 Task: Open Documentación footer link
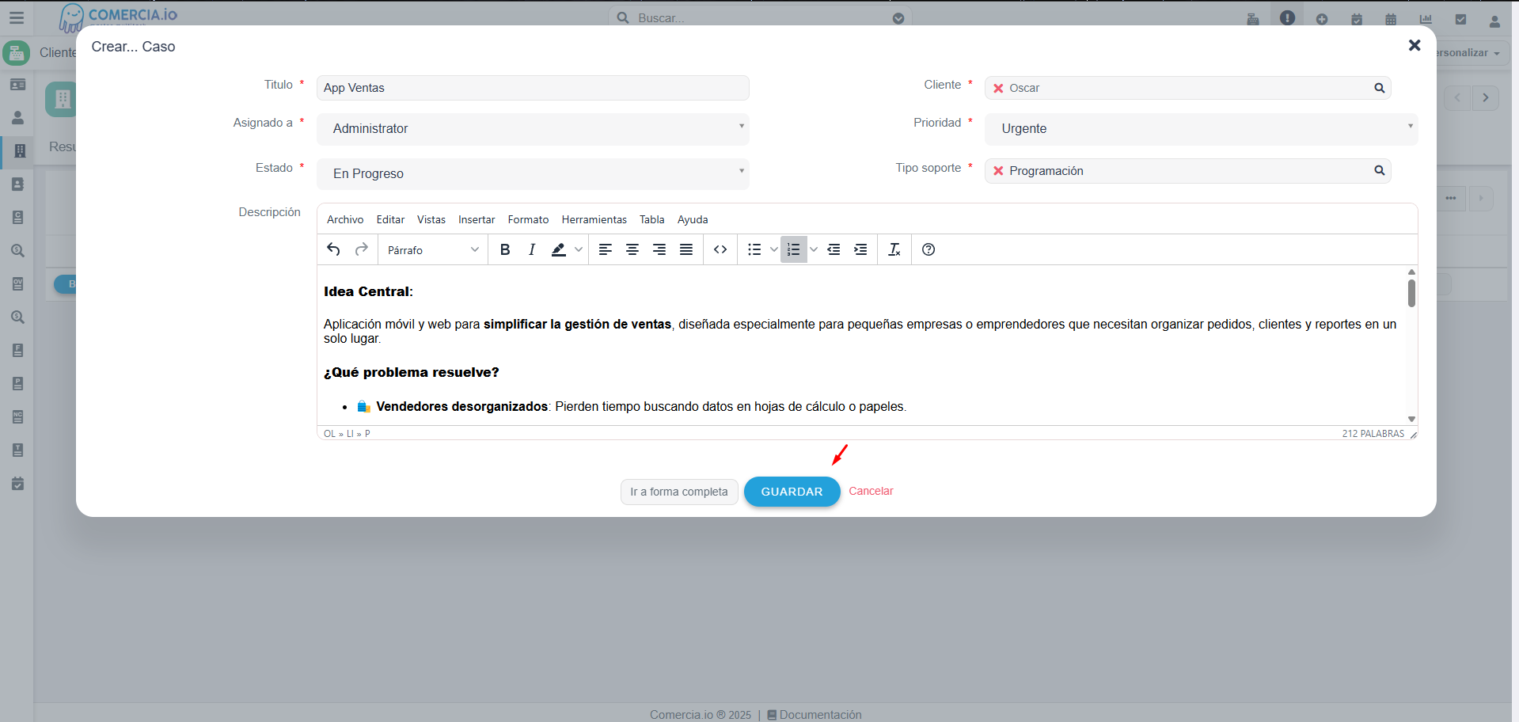tap(815, 714)
